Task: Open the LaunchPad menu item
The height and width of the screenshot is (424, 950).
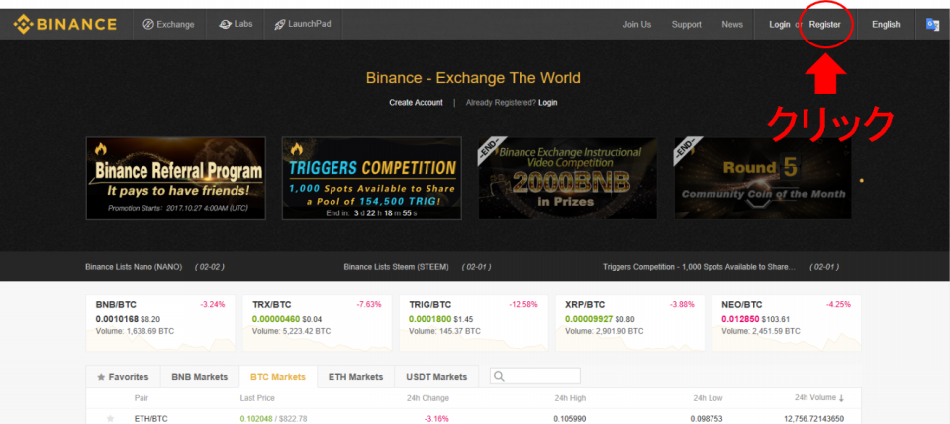Action: [x=303, y=24]
